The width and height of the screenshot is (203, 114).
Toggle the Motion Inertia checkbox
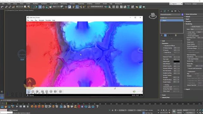click(x=164, y=48)
